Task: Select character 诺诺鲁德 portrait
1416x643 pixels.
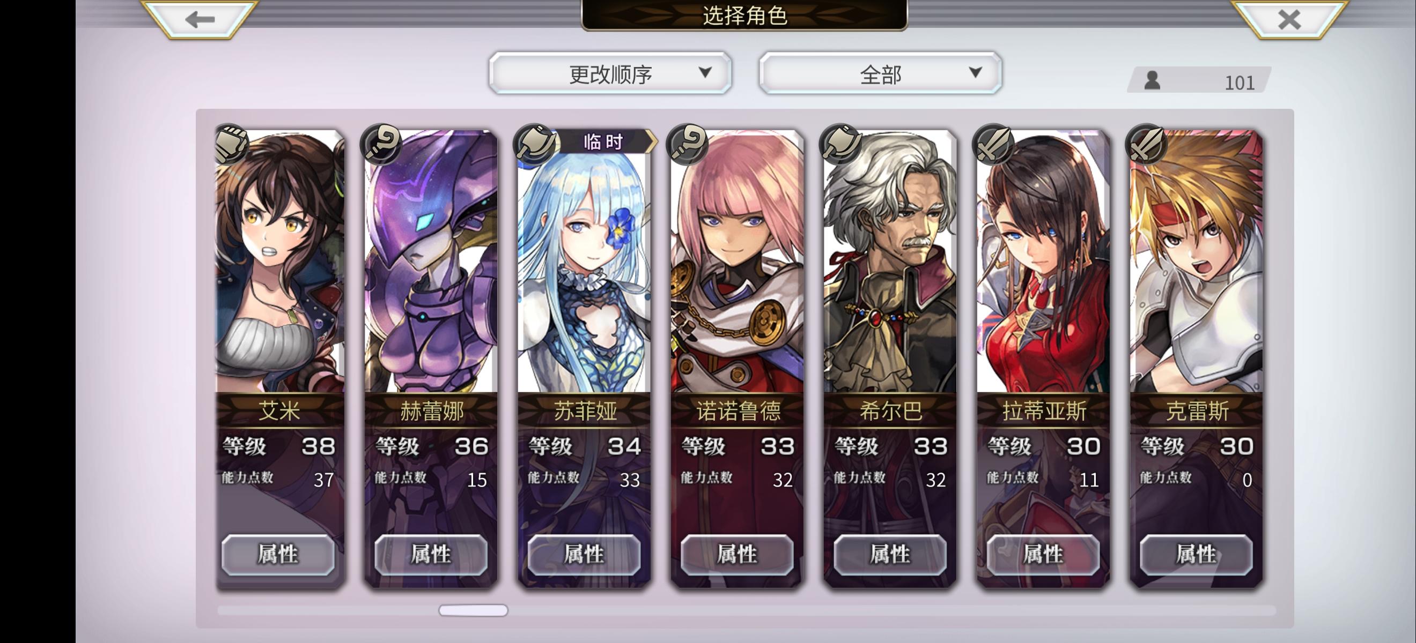Action: (737, 261)
